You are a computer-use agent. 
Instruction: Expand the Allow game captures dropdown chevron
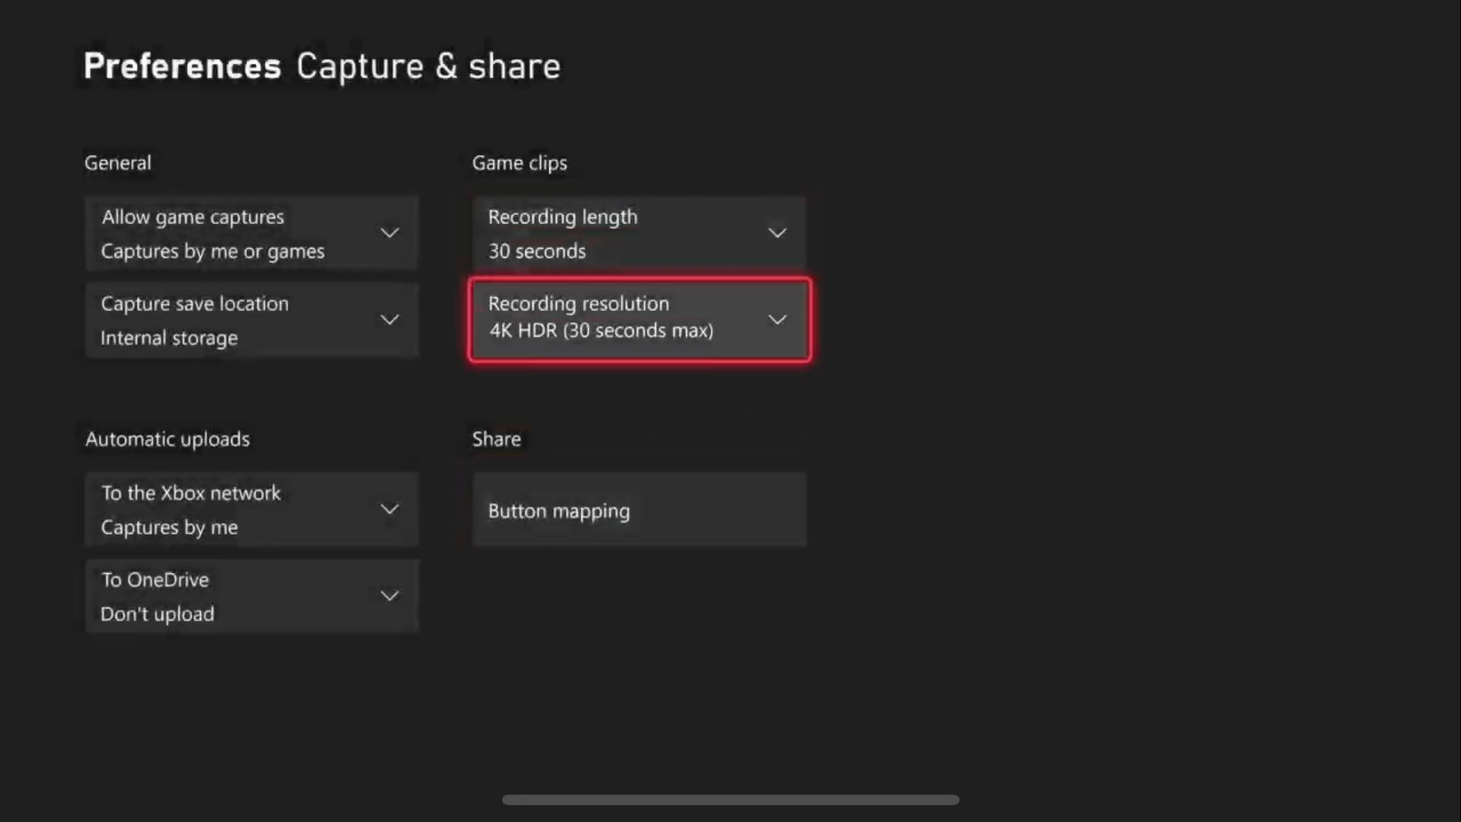(390, 232)
